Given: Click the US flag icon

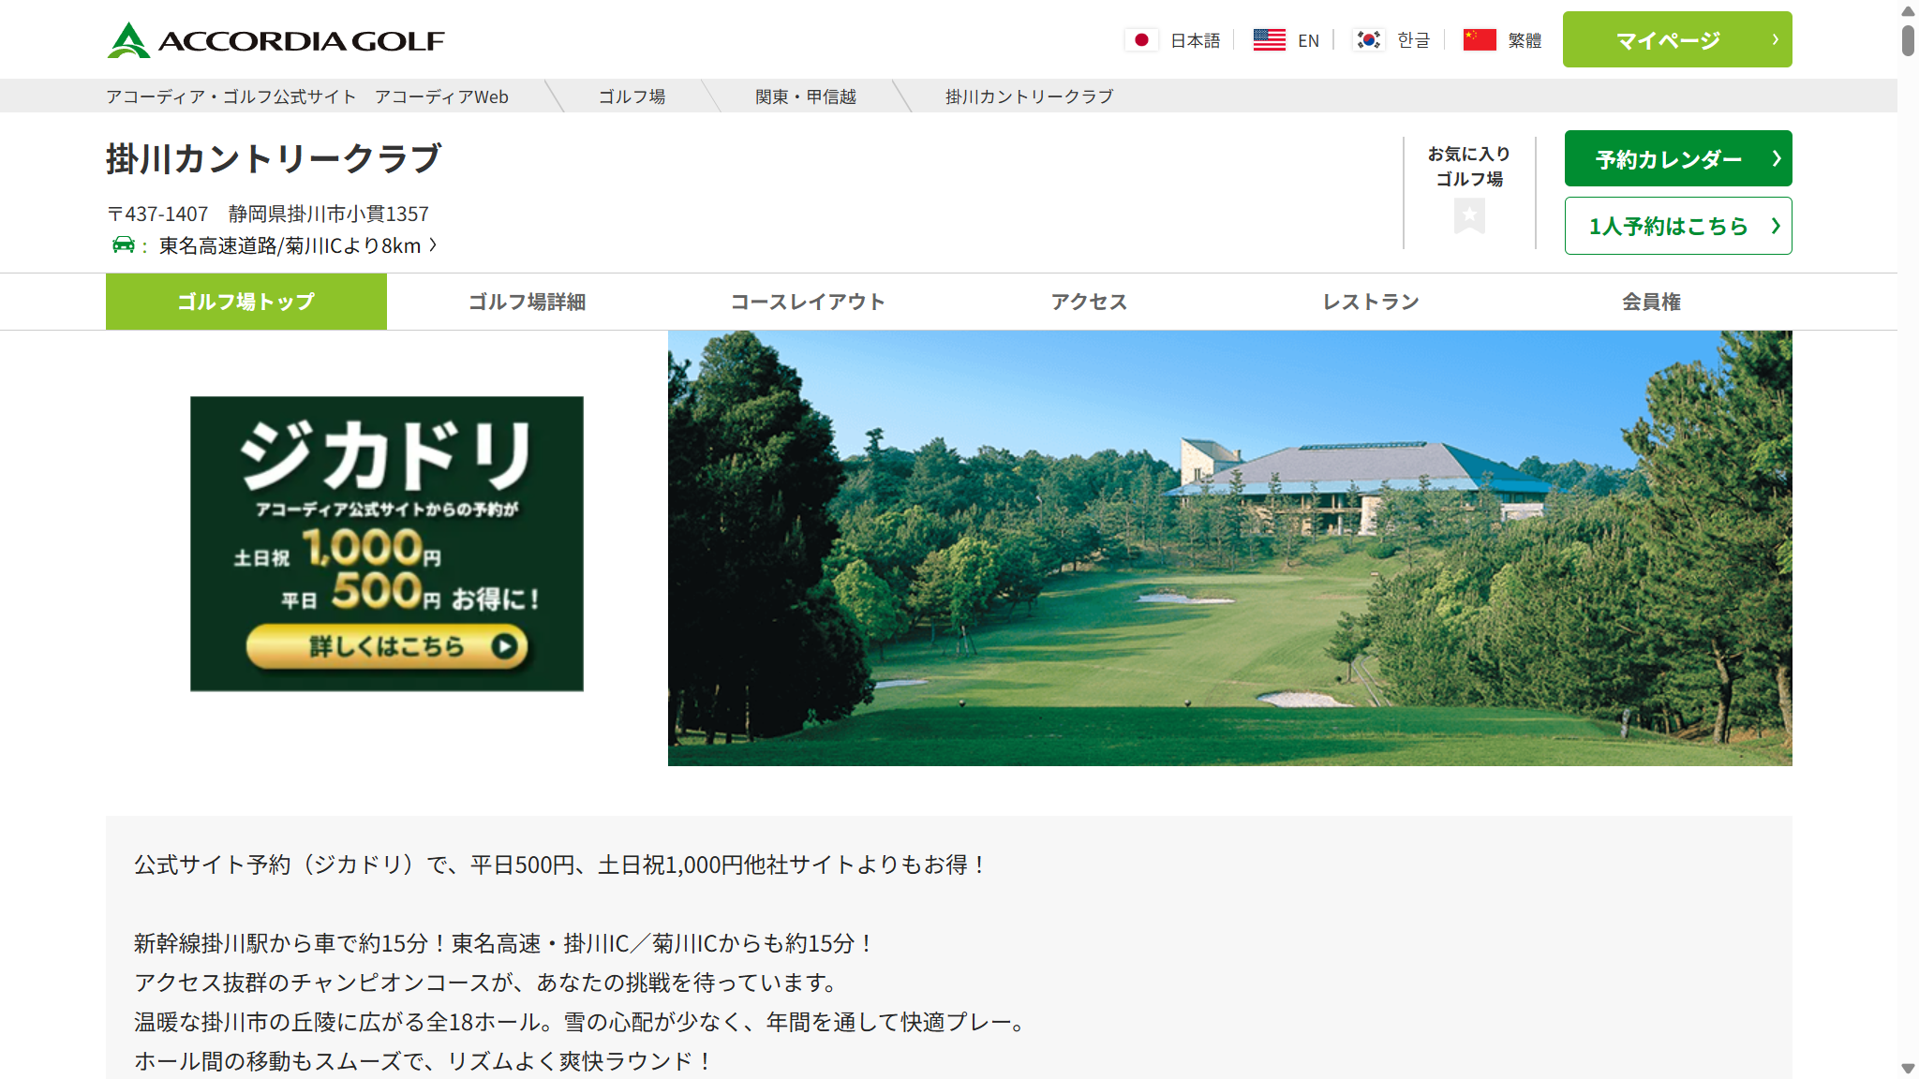Looking at the screenshot, I should point(1270,40).
